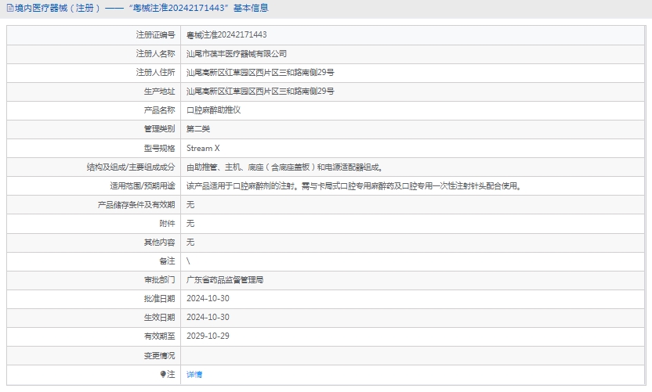
Task: Click the 批准日期 value 2024-10-30
Action: (x=208, y=298)
